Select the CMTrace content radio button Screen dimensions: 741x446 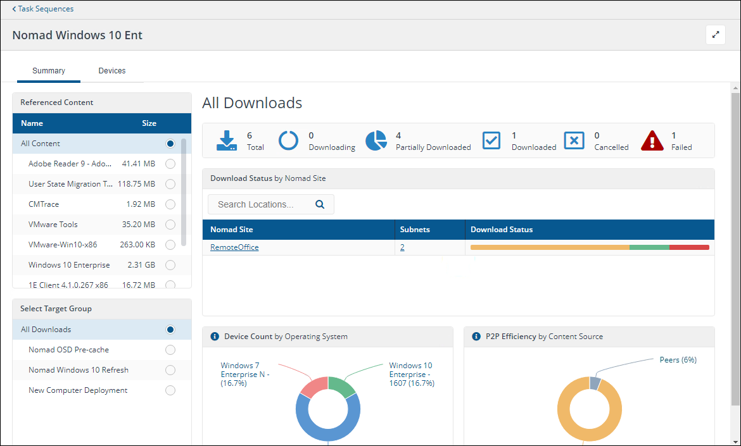[x=170, y=204]
